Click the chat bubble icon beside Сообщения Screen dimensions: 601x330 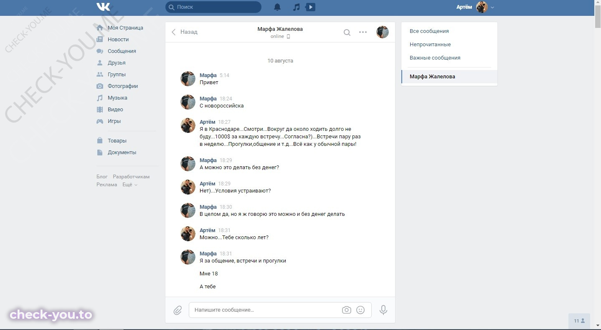pos(100,51)
